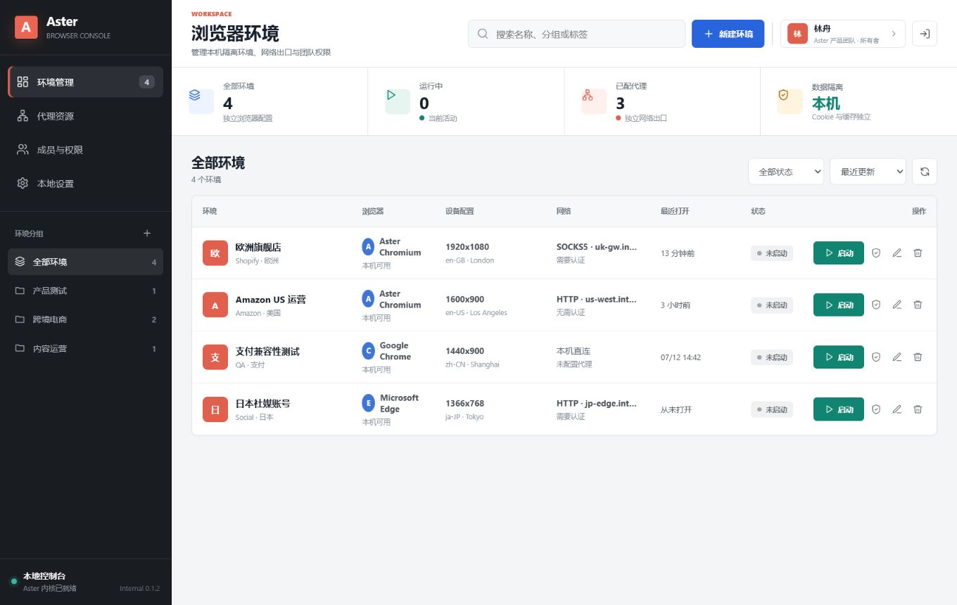The width and height of the screenshot is (957, 605).
Task: Click the refresh list icon
Action: click(925, 172)
